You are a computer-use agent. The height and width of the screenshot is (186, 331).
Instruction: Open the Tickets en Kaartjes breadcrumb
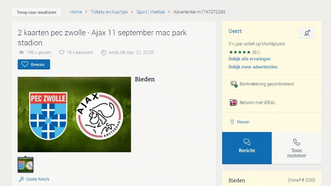(x=109, y=12)
